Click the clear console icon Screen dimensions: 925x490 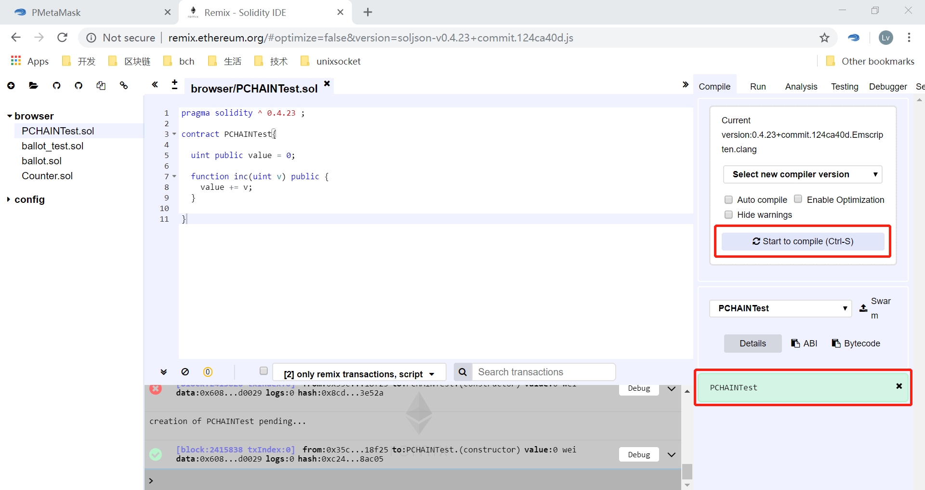coord(185,372)
